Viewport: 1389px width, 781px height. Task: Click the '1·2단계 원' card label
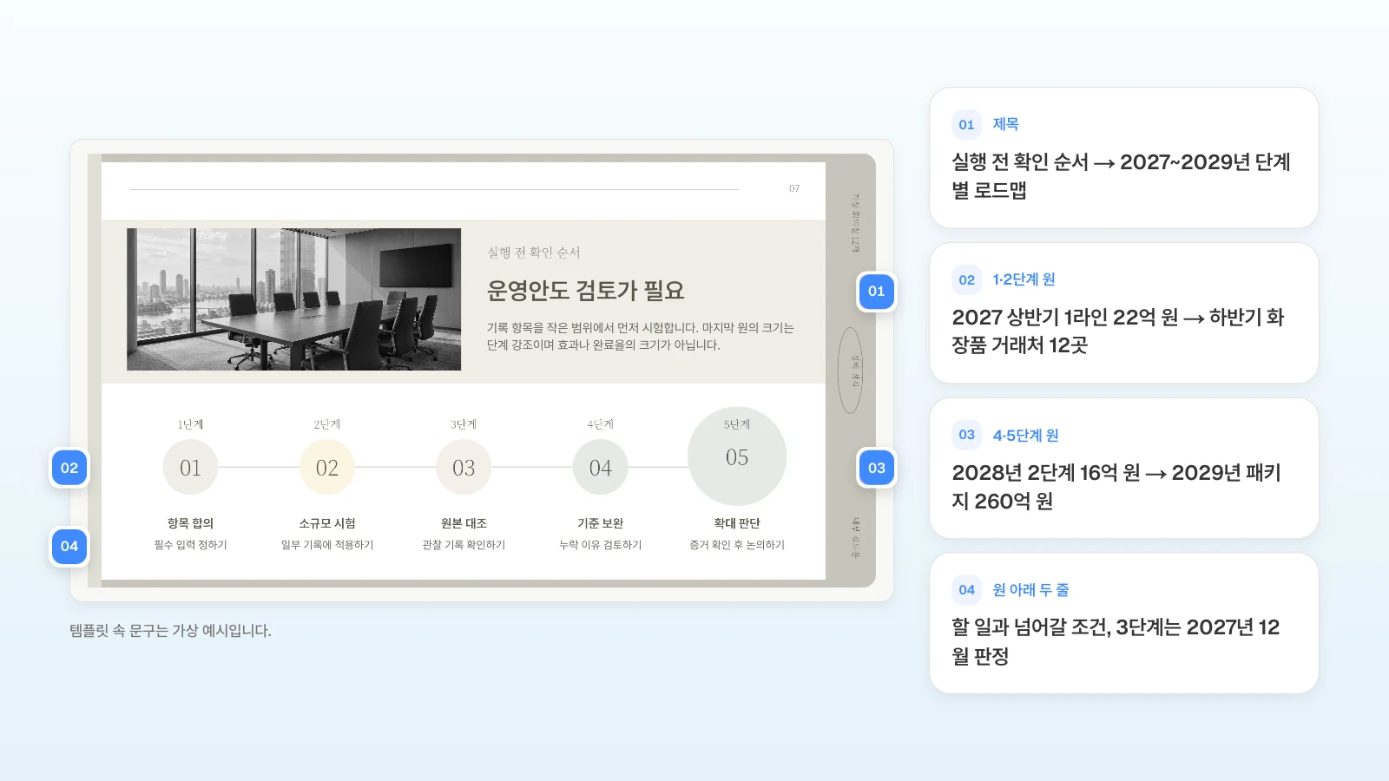pos(1024,279)
